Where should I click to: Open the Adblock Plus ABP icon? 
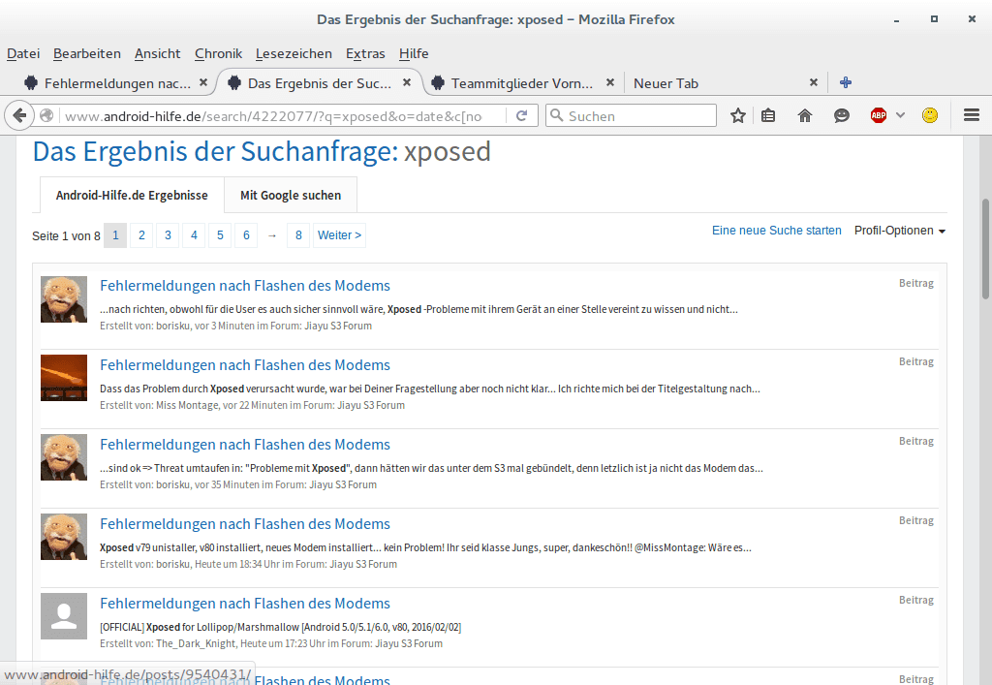click(878, 115)
